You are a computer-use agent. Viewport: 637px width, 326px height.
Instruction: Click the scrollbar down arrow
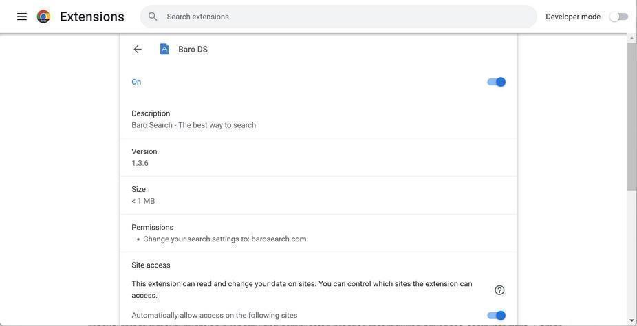pyautogui.click(x=631, y=320)
